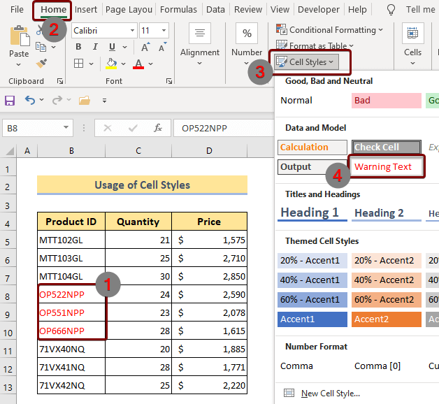Open Font dialog launcher
Screen dimensions: 439x404
coord(169,81)
